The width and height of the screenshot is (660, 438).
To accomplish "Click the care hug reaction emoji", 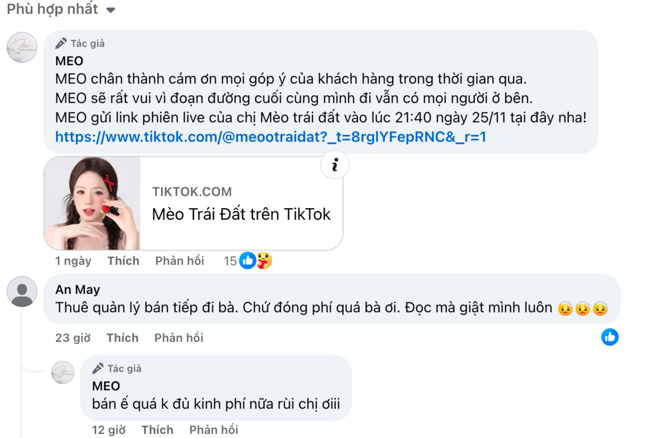I will coord(264,261).
